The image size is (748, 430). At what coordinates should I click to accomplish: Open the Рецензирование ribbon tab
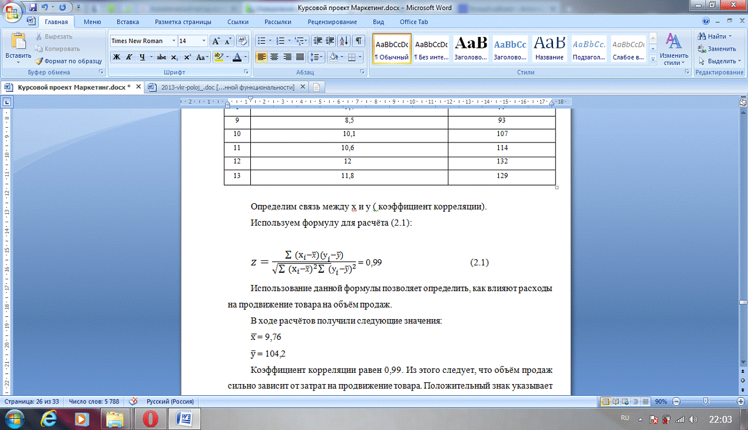coord(332,22)
